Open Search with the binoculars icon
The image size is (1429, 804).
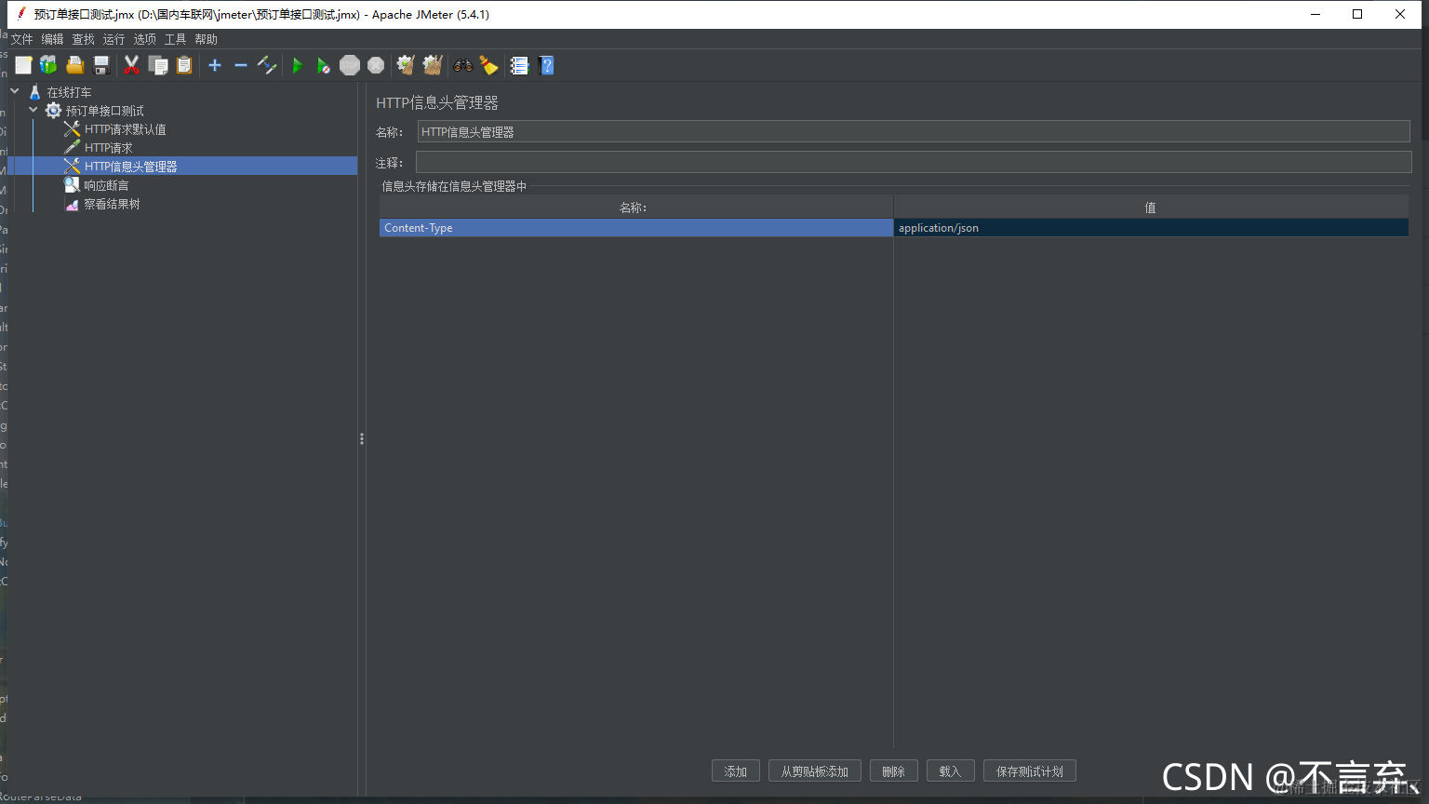462,65
